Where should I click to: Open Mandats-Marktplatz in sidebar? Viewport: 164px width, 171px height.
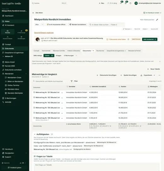(x=16, y=93)
